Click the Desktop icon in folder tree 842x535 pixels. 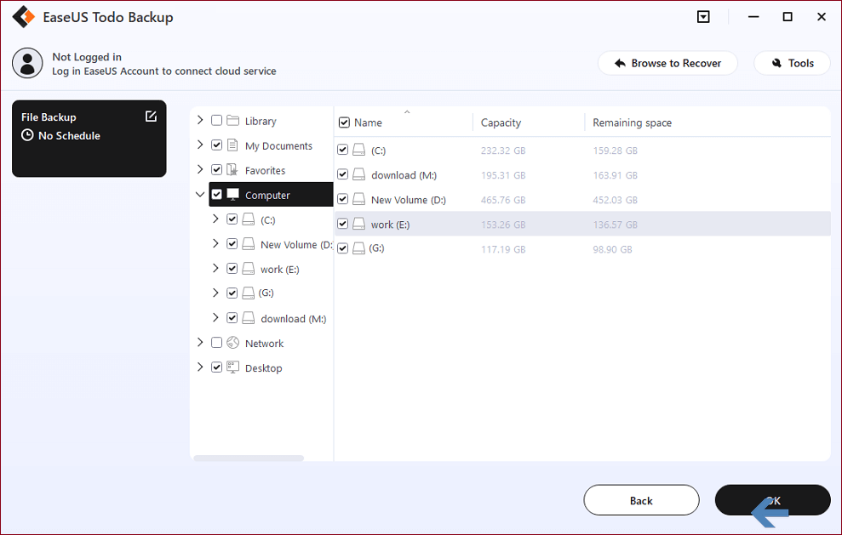click(x=232, y=367)
